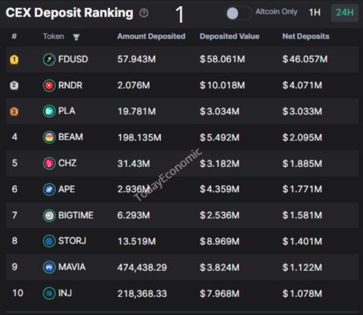Screen dimensions: 363x315
Task: Select the 474,438.29 MAVIA amount
Action: click(142, 268)
